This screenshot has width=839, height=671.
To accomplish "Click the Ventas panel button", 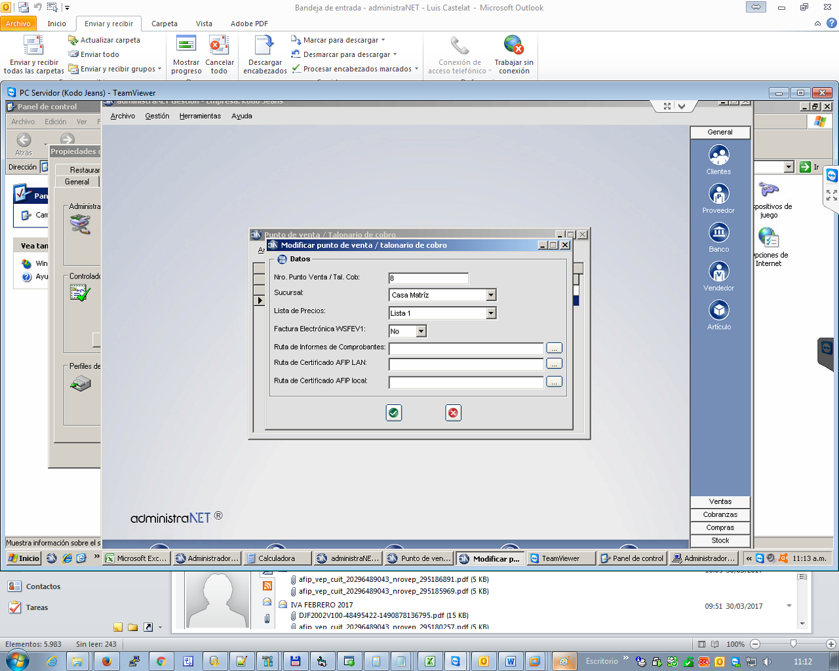I will (720, 502).
